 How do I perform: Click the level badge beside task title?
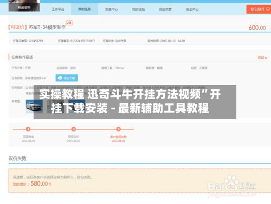69,23
